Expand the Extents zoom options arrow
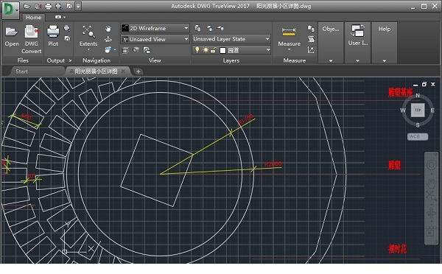The height and width of the screenshot is (274, 442). point(88,49)
